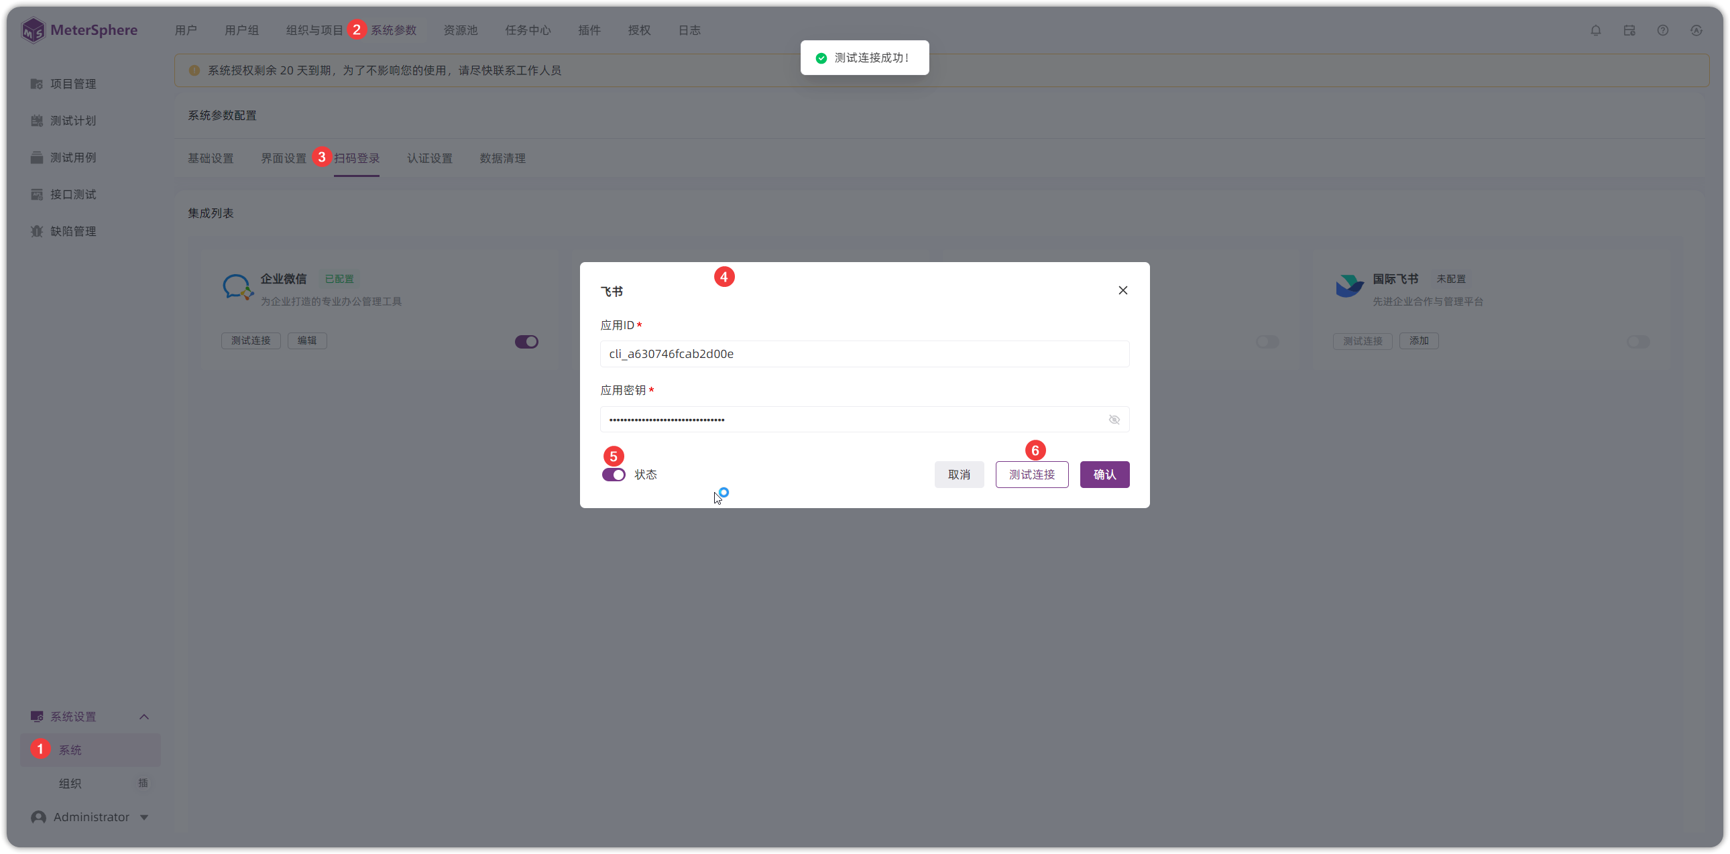Image resolution: width=1730 pixels, height=854 pixels.
Task: Collapse the 系统设置 sidebar section
Action: pyautogui.click(x=143, y=717)
